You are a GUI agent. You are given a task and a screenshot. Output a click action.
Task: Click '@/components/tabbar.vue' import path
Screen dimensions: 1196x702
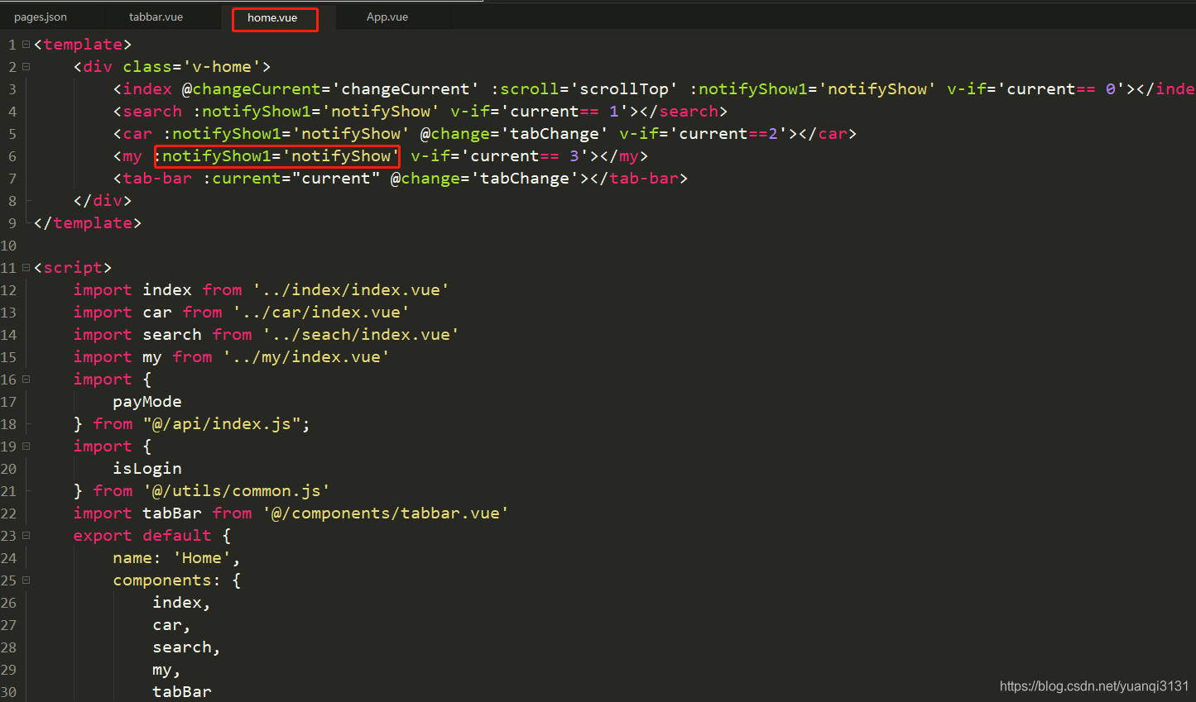click(x=386, y=513)
